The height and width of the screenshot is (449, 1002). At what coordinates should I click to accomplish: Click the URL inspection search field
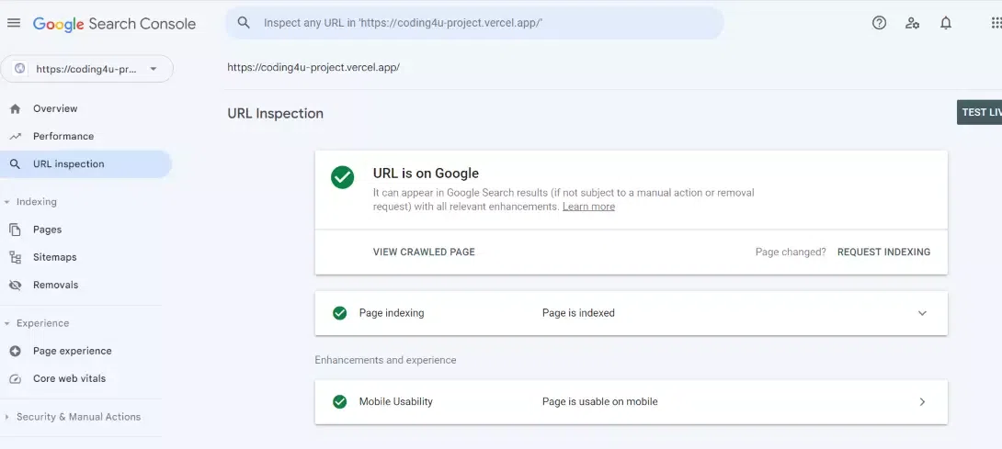[x=473, y=23]
